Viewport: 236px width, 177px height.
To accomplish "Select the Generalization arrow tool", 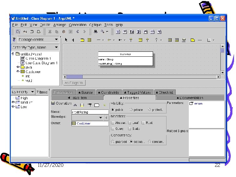I will 131,40.
